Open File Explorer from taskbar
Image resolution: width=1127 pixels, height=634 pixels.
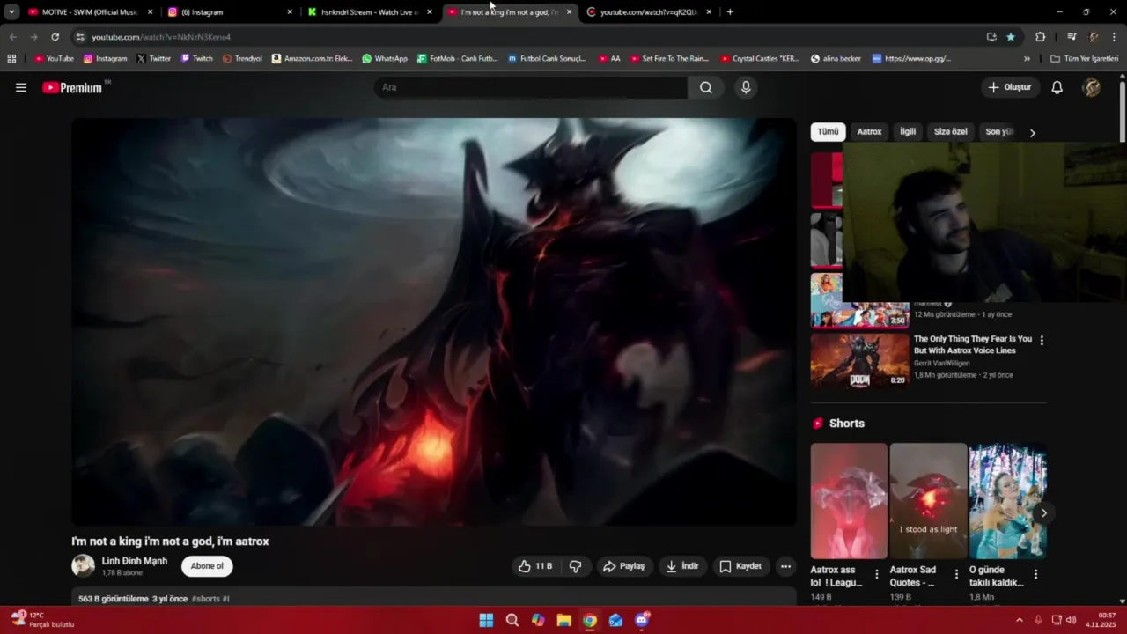click(x=563, y=620)
